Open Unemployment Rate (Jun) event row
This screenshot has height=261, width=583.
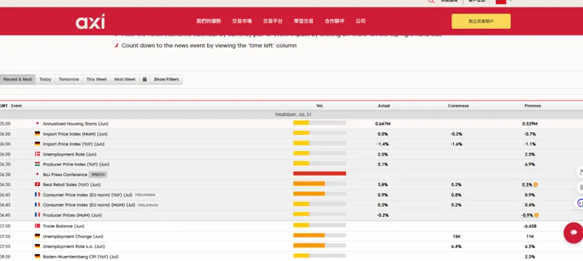coord(69,154)
